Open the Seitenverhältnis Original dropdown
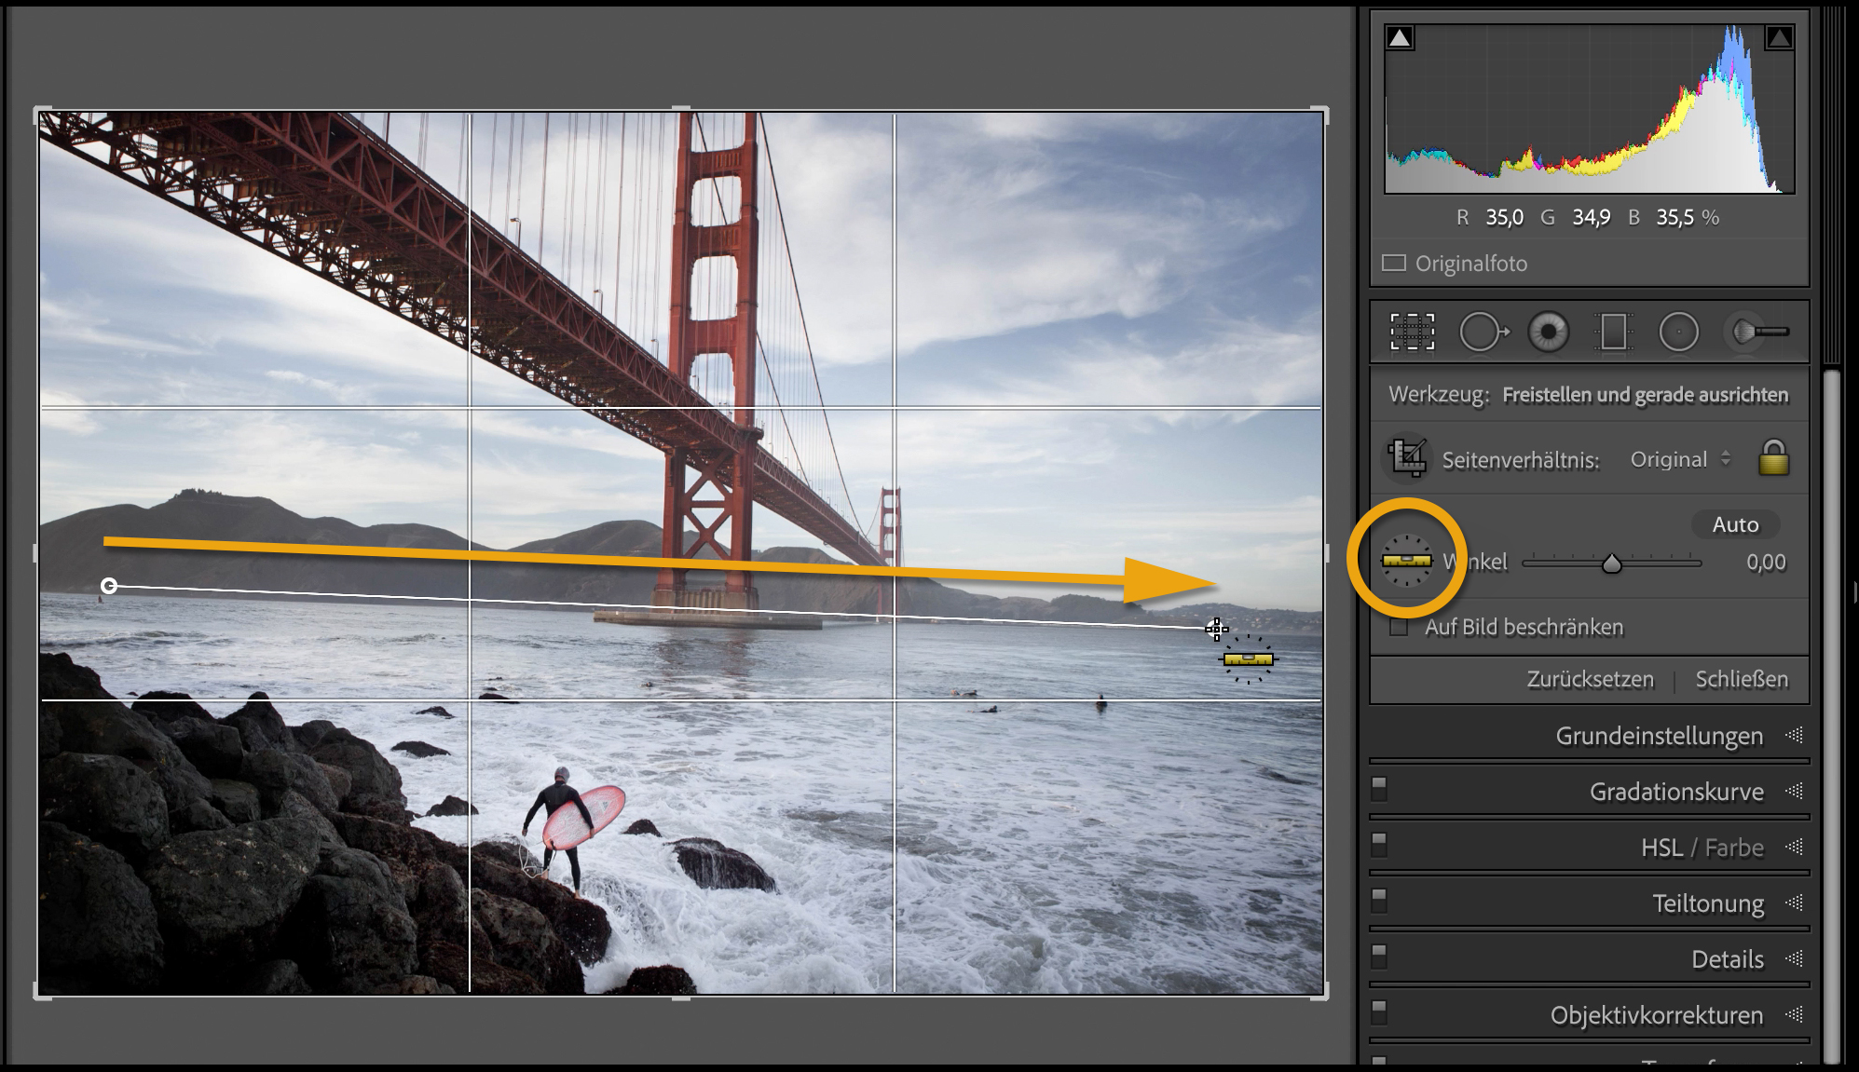This screenshot has height=1072, width=1859. [1679, 459]
